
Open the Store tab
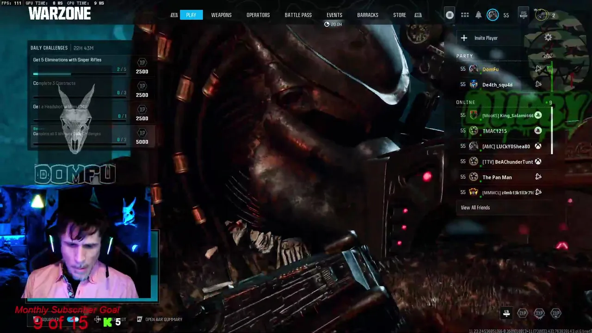tap(400, 15)
